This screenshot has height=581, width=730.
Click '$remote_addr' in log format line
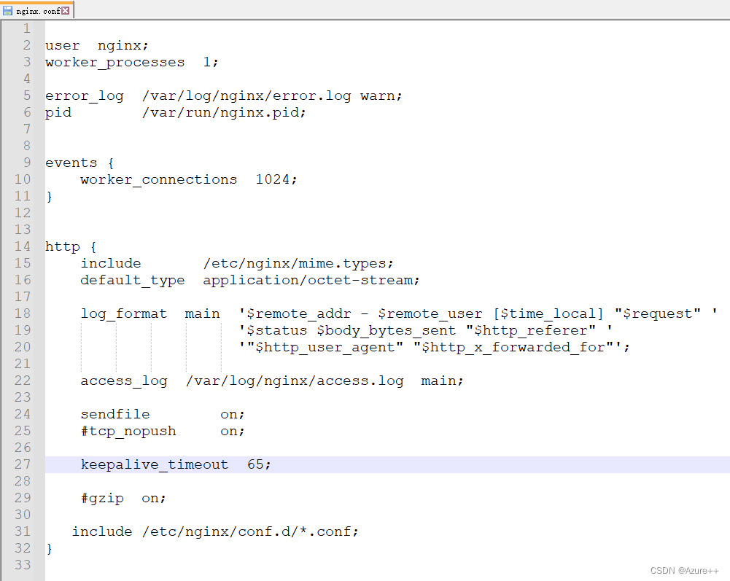pyautogui.click(x=298, y=313)
